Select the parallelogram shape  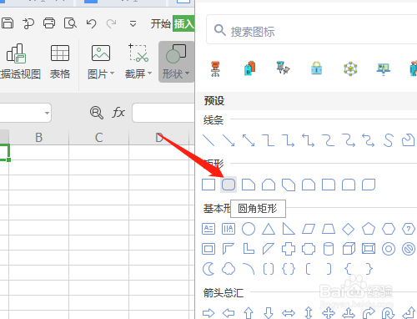pos(309,229)
